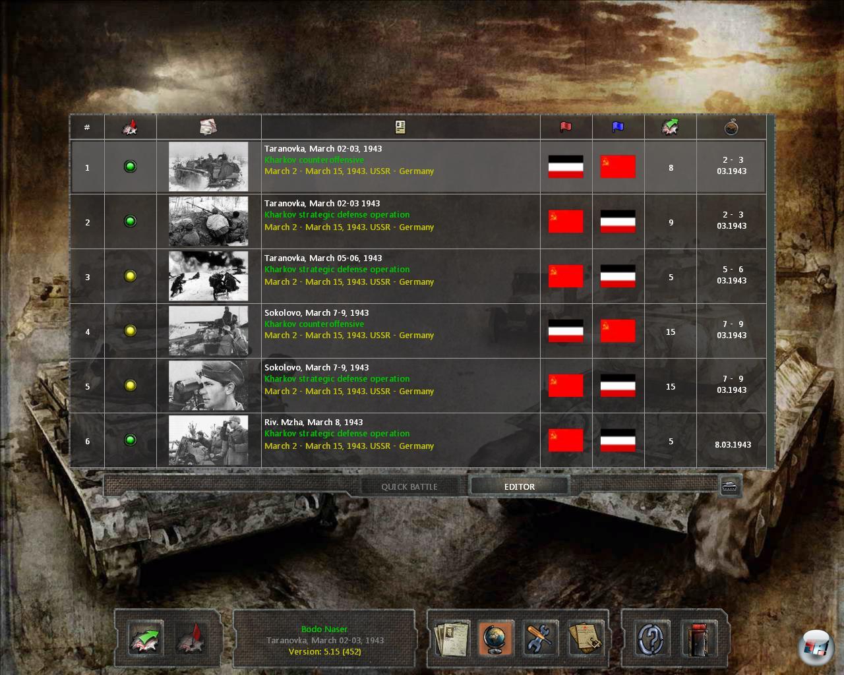Image resolution: width=844 pixels, height=675 pixels.
Task: Switch to the Quick Battle tab
Action: tap(409, 486)
